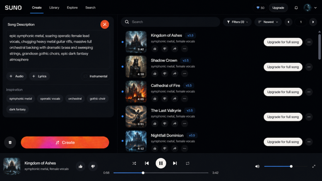Expand the player to fullscreen
This screenshot has width=322, height=181.
point(314,166)
